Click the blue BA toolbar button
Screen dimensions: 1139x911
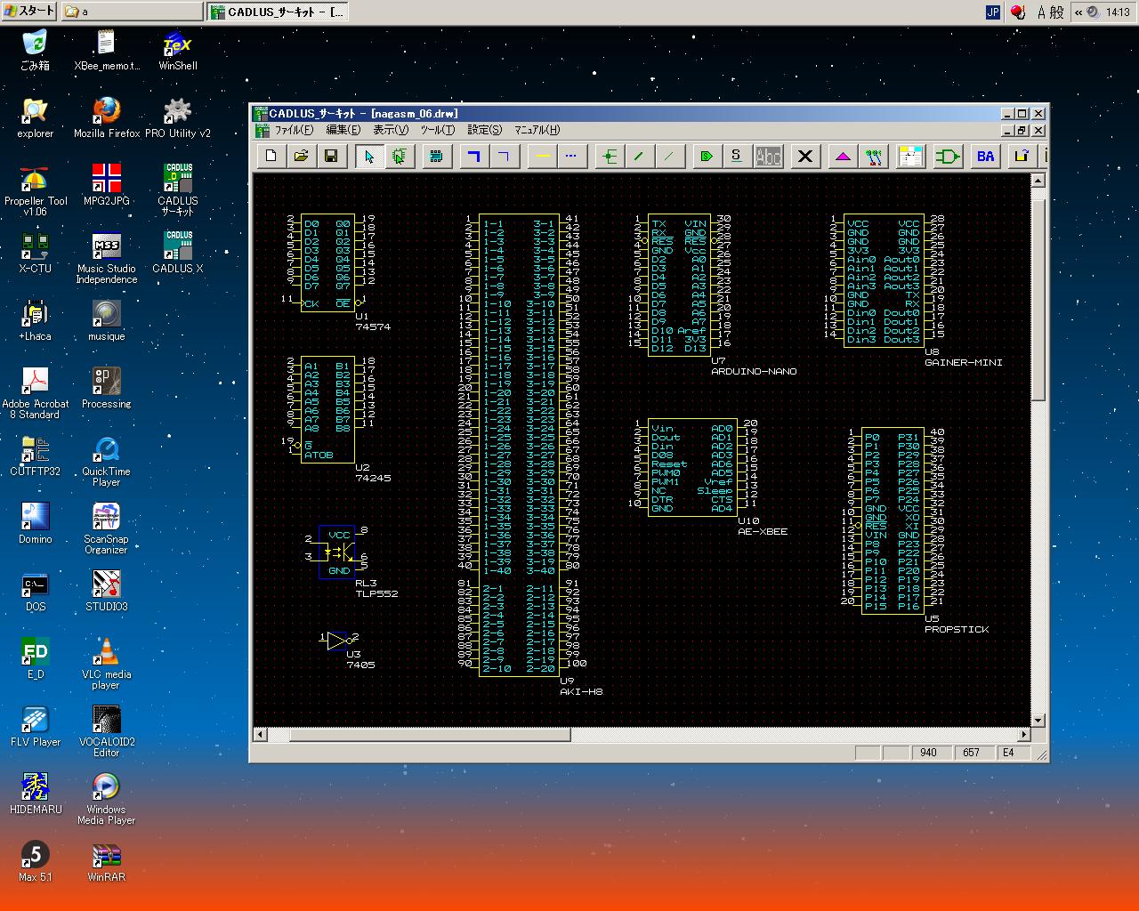click(985, 157)
